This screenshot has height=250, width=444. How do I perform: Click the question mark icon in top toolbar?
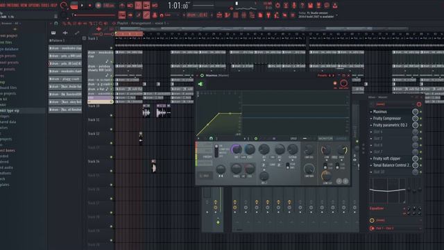click(x=302, y=5)
